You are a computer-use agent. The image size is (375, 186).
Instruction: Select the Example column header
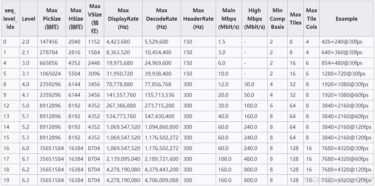click(347, 19)
